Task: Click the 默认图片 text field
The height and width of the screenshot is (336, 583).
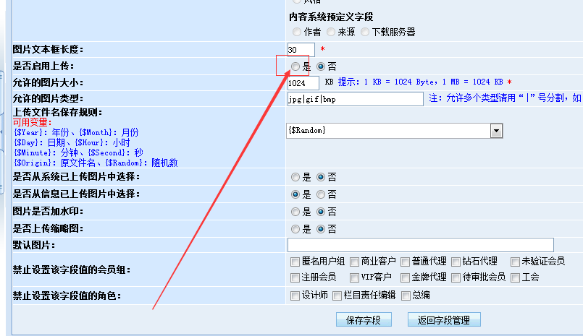Action: pos(420,245)
